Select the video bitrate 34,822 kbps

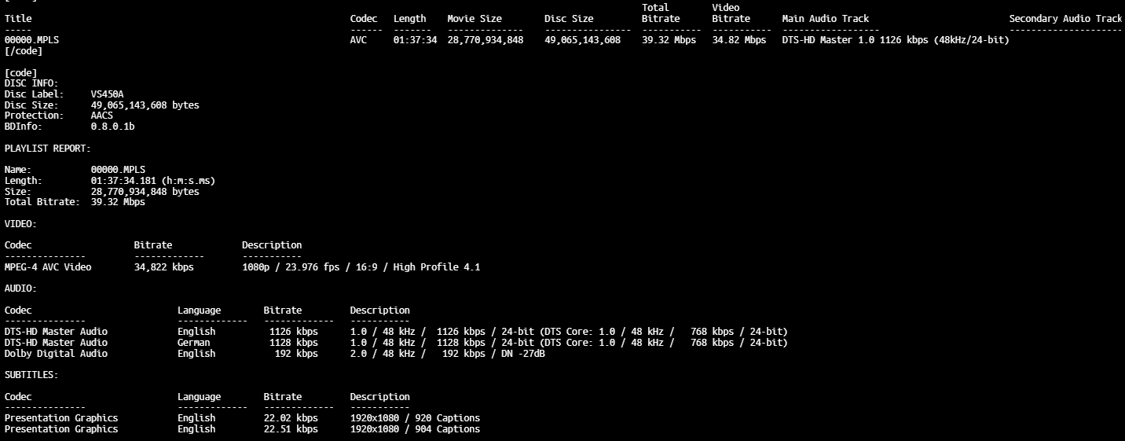[163, 267]
